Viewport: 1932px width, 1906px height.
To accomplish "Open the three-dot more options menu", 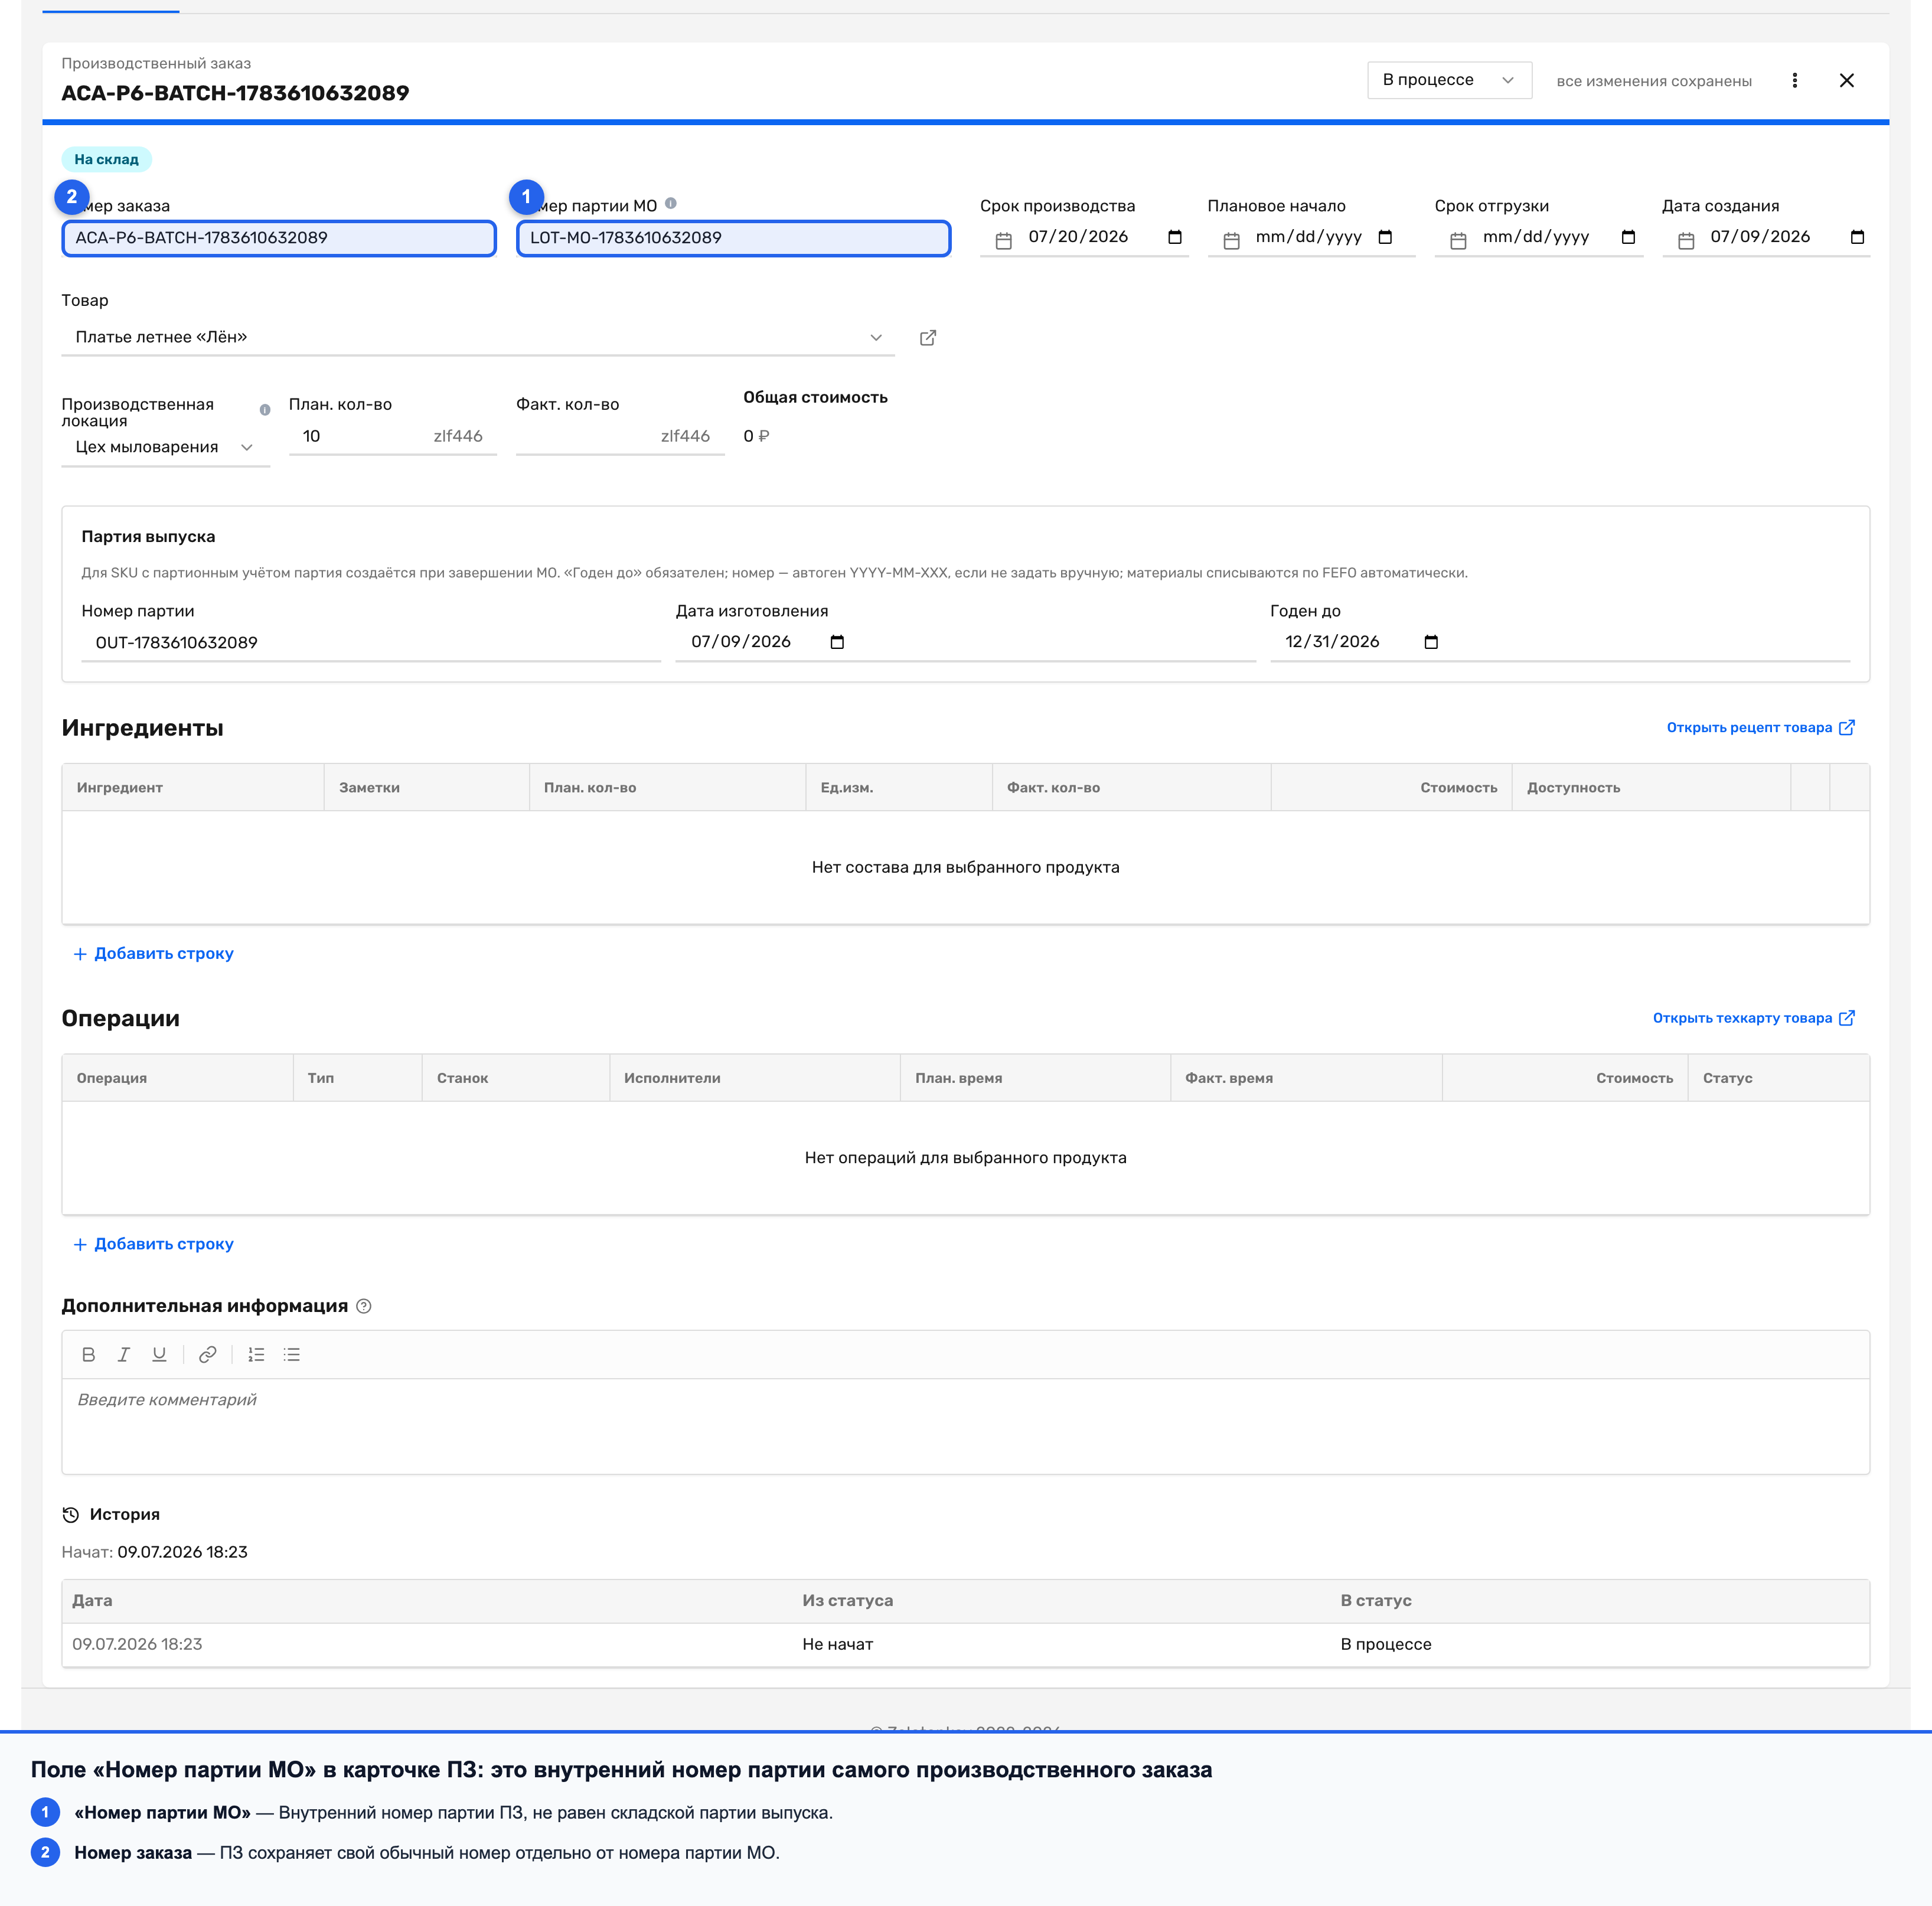I will 1795,80.
